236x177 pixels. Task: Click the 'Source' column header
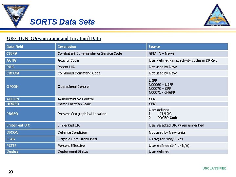click(187, 47)
